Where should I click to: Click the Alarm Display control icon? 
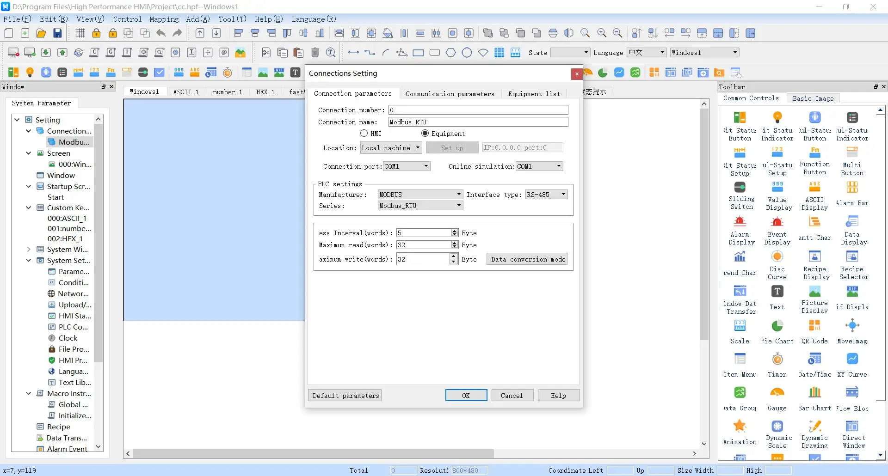(x=740, y=222)
